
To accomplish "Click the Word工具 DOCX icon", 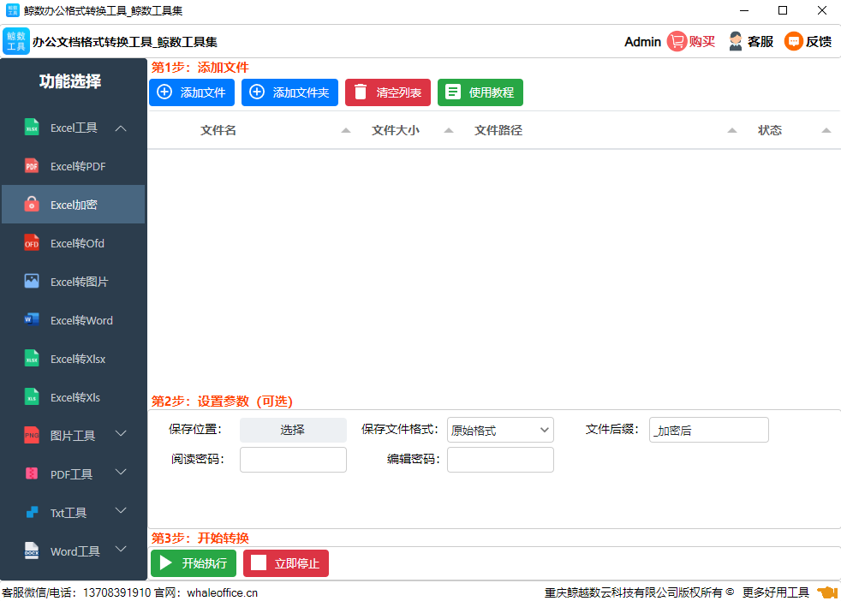I will pos(32,550).
